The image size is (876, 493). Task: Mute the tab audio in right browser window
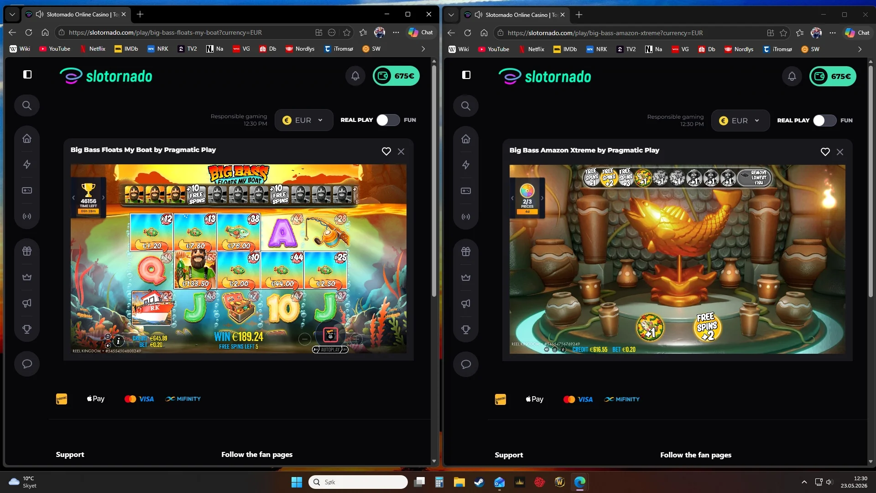(479, 15)
